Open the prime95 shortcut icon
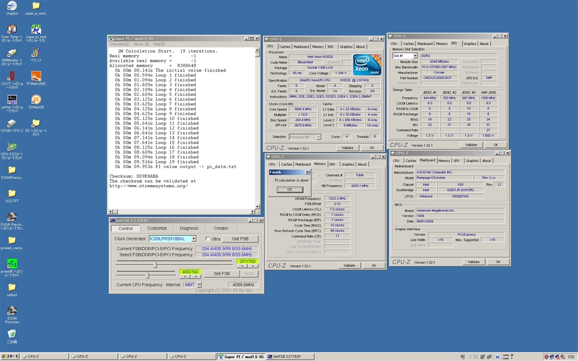The height and width of the screenshot is (361, 578). point(12,264)
